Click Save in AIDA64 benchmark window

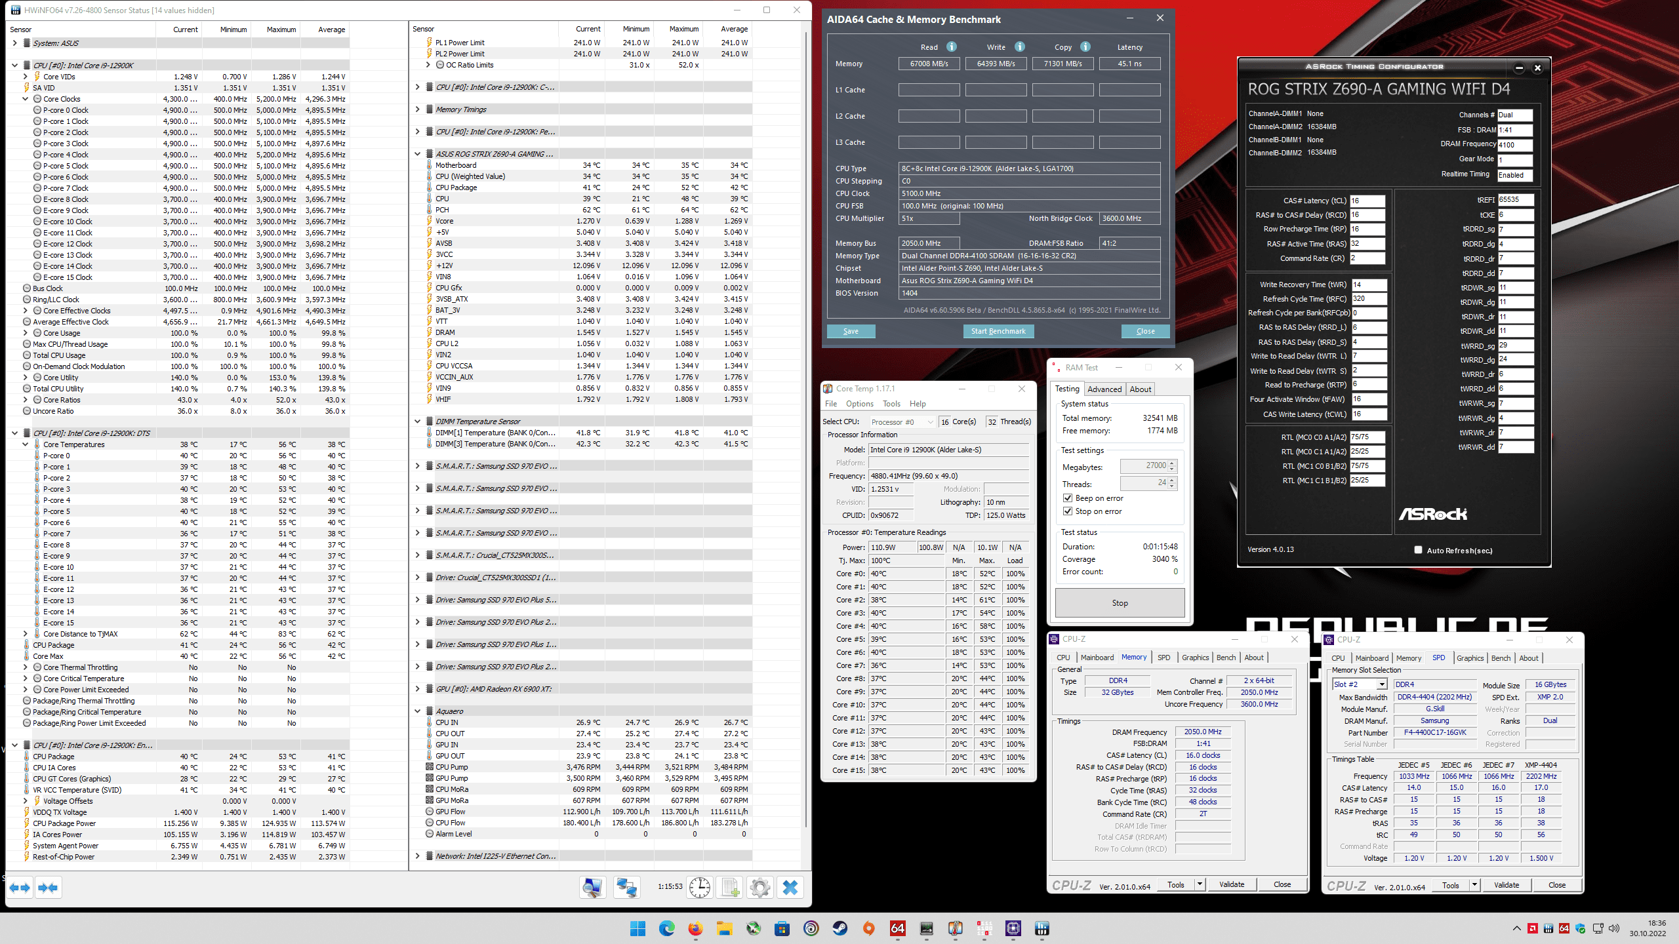(x=851, y=331)
